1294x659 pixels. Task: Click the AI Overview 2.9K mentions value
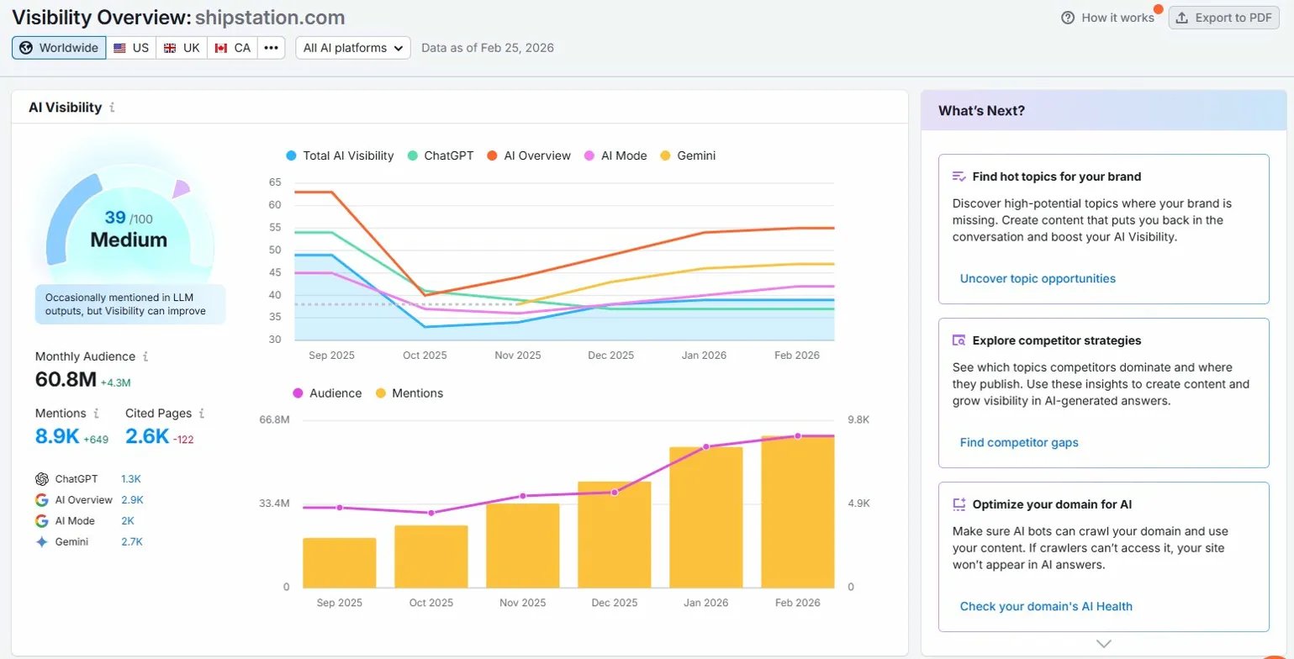click(132, 500)
